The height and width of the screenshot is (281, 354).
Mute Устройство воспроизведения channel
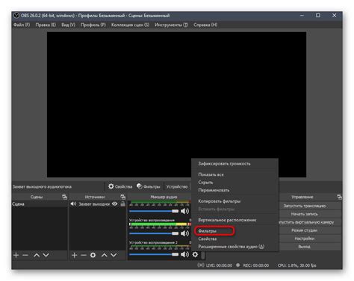pyautogui.click(x=184, y=233)
